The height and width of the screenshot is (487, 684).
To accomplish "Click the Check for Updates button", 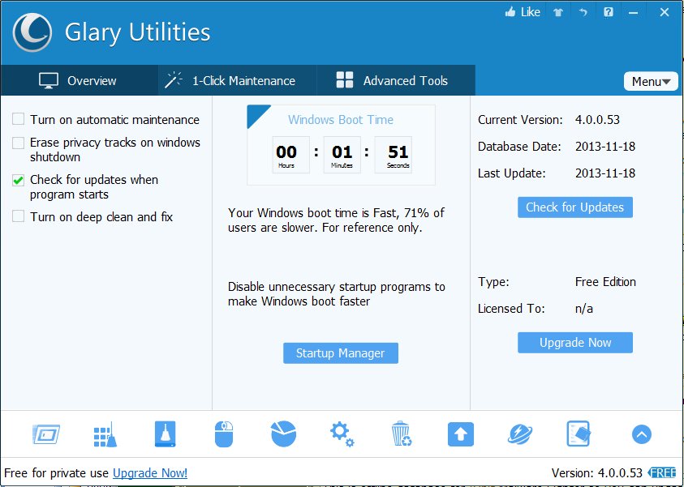I will pos(575,207).
